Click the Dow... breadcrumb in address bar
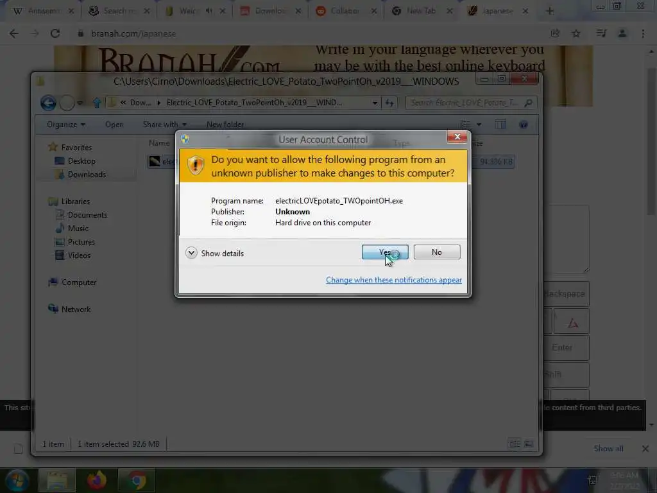The height and width of the screenshot is (493, 657). 140,103
